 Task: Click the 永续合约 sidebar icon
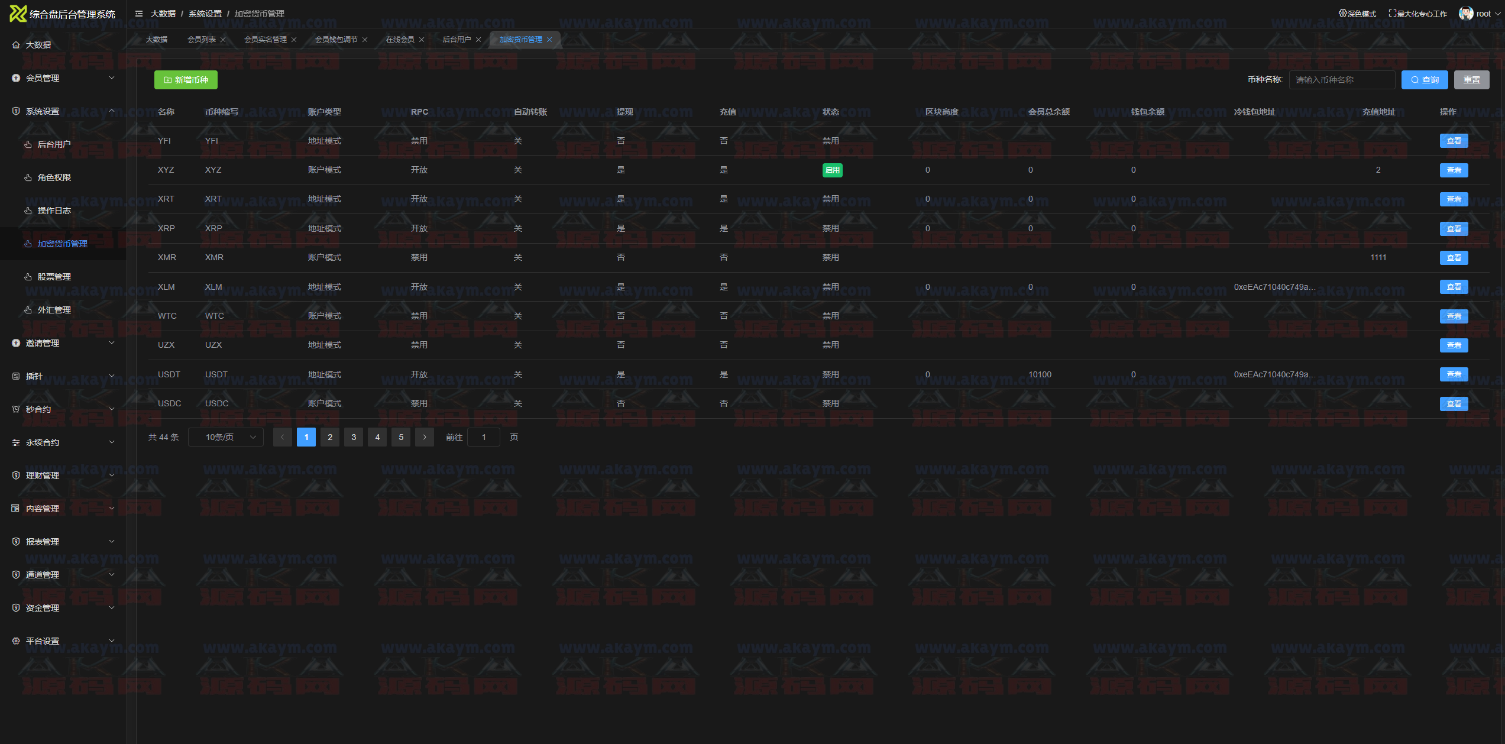(x=16, y=442)
